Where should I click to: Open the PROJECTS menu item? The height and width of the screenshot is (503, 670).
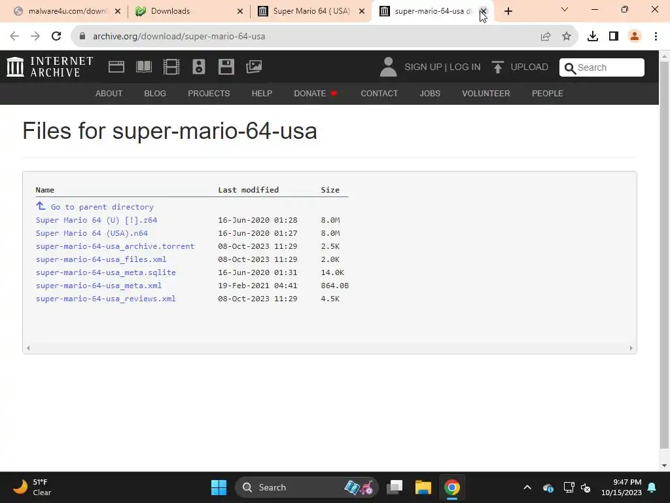(x=209, y=93)
